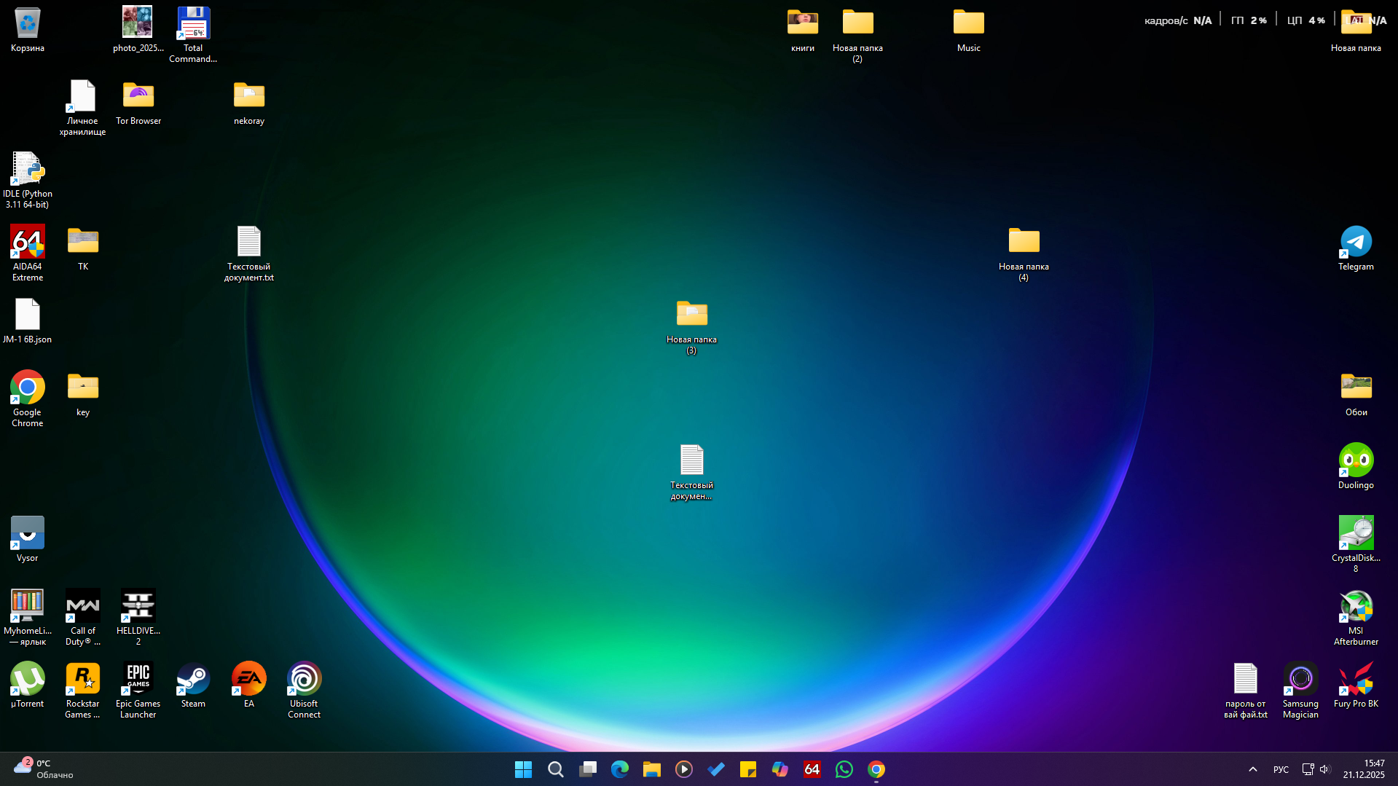Screen dimensions: 1398x786
Task: Open the clock showing 15:47
Action: pyautogui.click(x=1364, y=769)
